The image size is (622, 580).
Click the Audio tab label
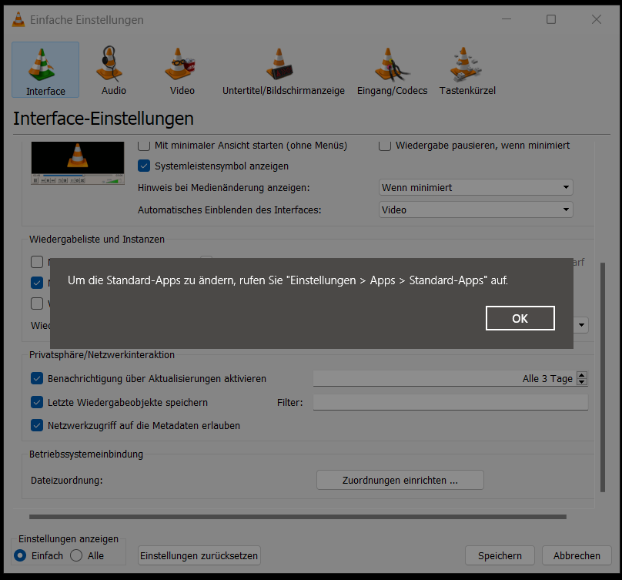coord(114,91)
